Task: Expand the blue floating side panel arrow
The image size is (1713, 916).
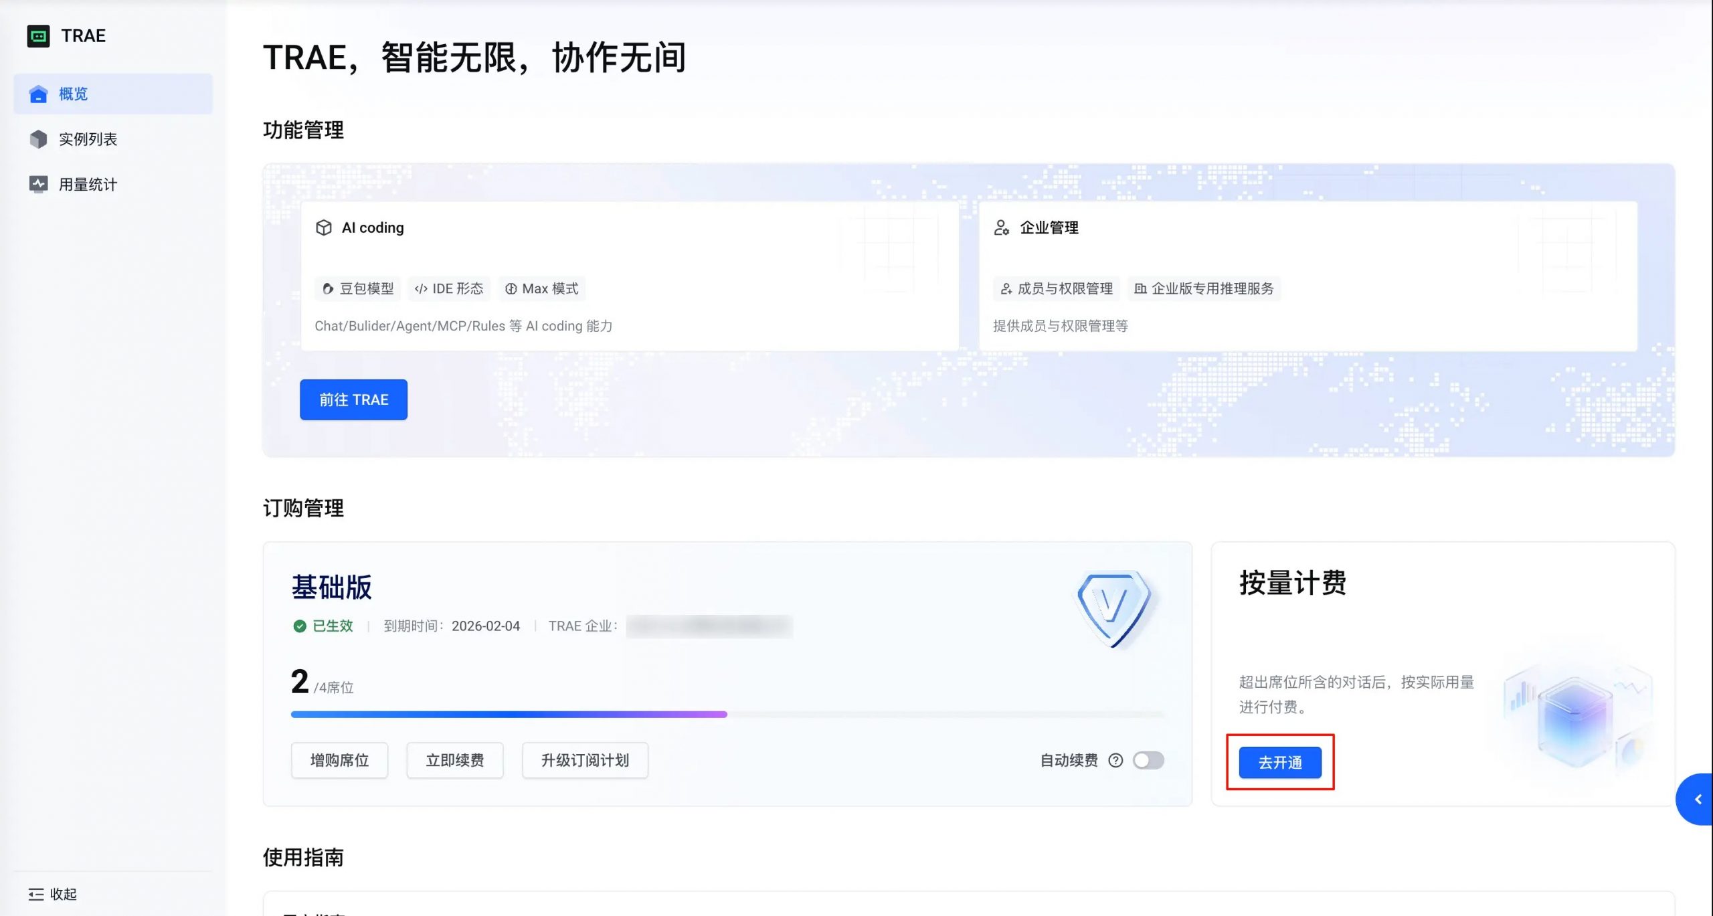Action: pos(1696,799)
